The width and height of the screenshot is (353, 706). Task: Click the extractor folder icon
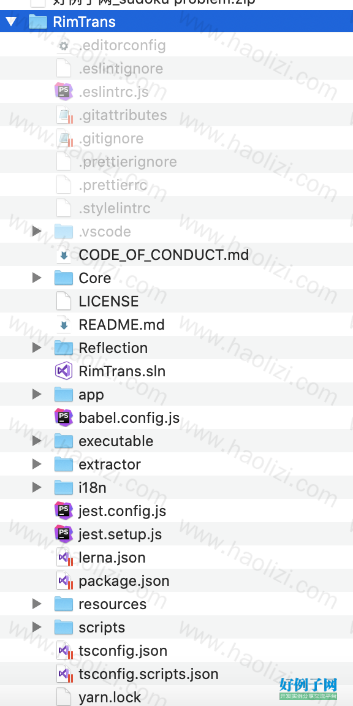click(64, 464)
